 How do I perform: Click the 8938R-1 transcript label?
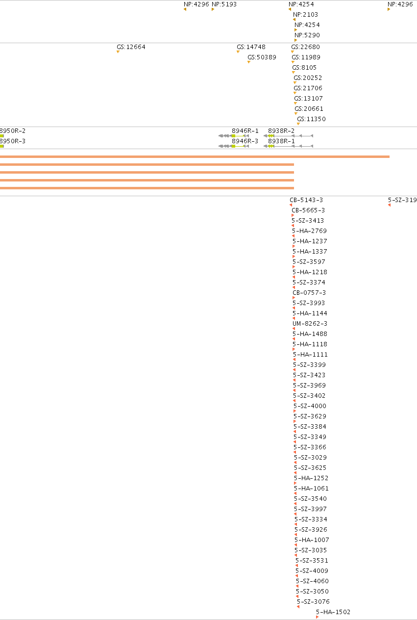coord(281,141)
